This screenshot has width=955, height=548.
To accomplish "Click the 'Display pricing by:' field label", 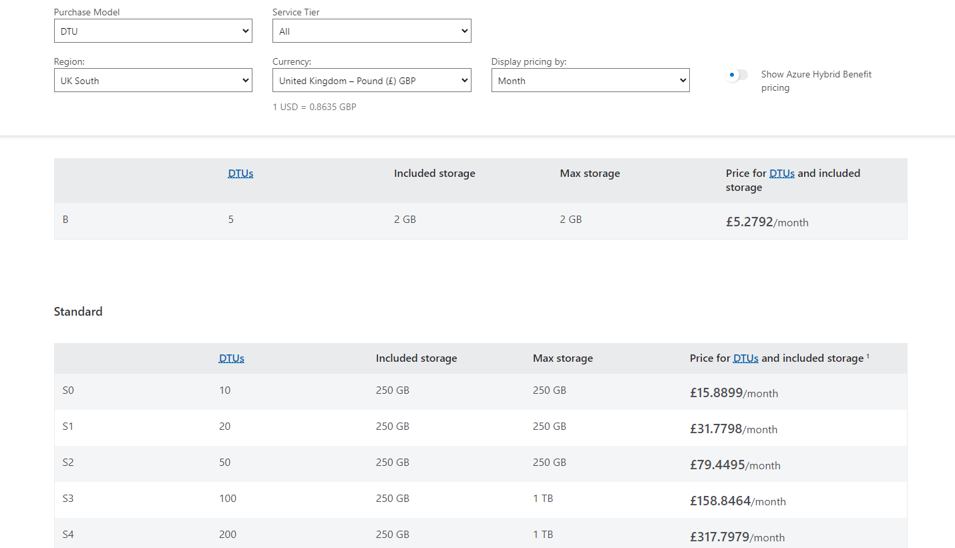I will [x=529, y=61].
